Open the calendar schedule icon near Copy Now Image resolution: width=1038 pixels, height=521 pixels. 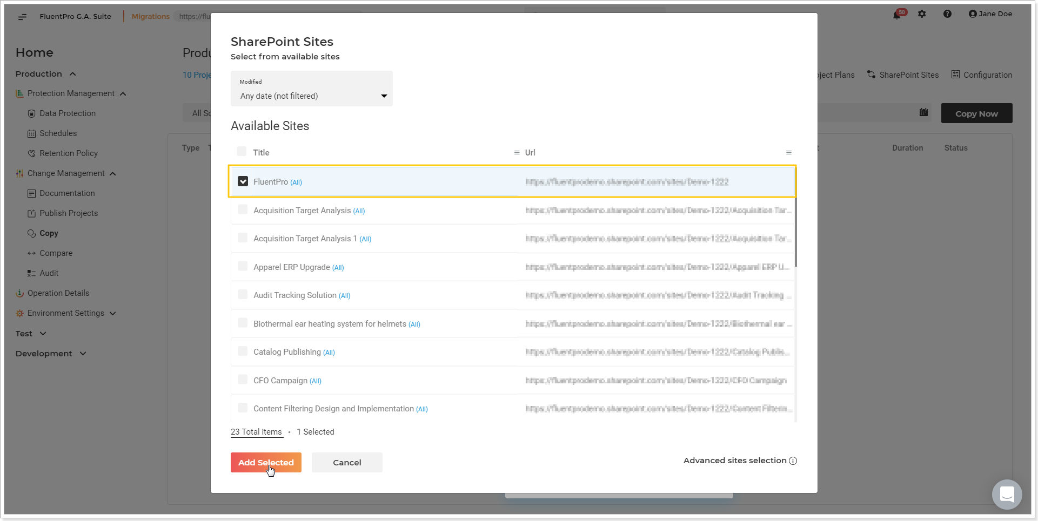pyautogui.click(x=924, y=112)
